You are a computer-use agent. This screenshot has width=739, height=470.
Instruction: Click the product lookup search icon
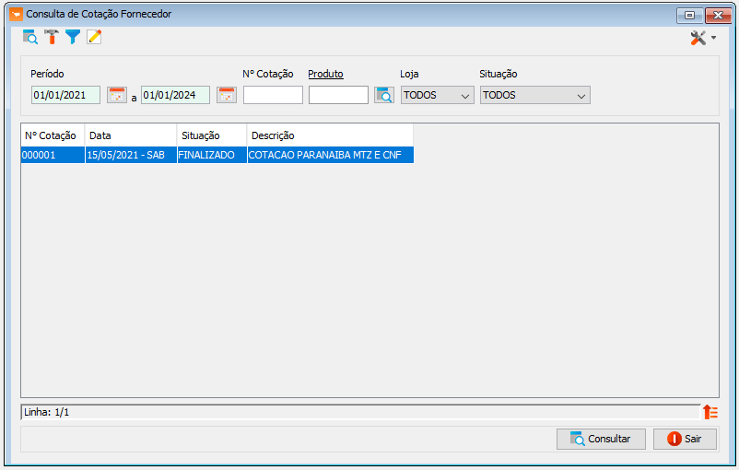384,95
